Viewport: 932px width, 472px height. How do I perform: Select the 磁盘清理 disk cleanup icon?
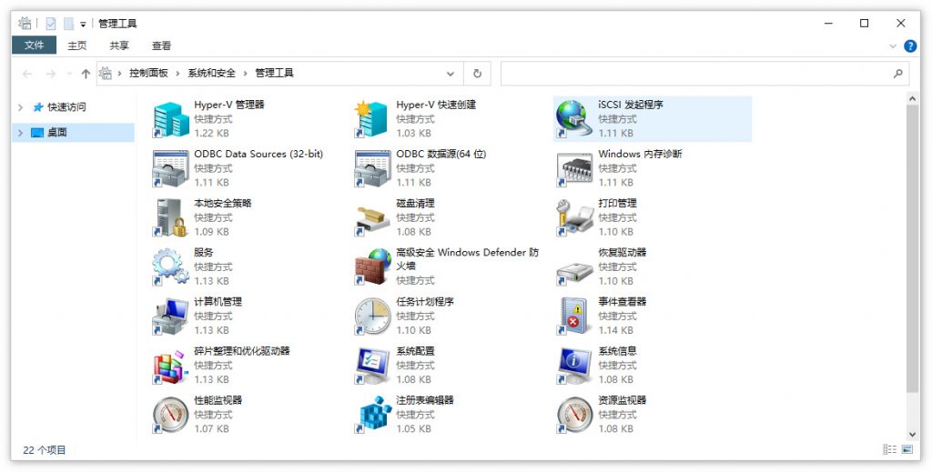click(x=372, y=217)
